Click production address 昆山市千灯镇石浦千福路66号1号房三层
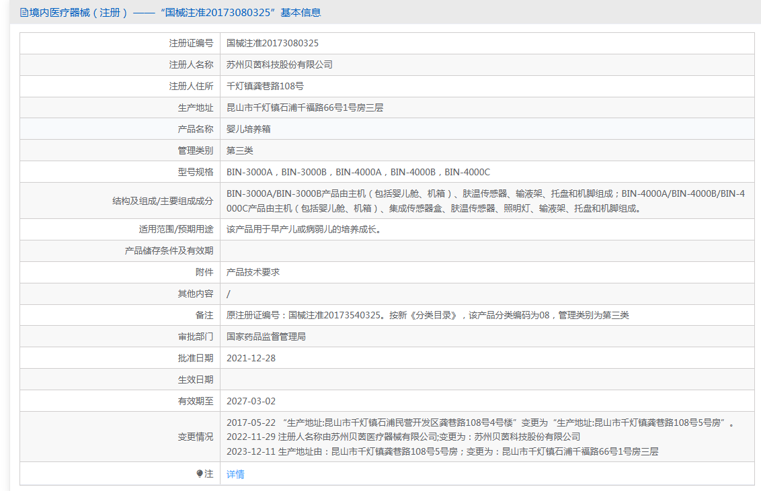The width and height of the screenshot is (761, 491). [305, 107]
